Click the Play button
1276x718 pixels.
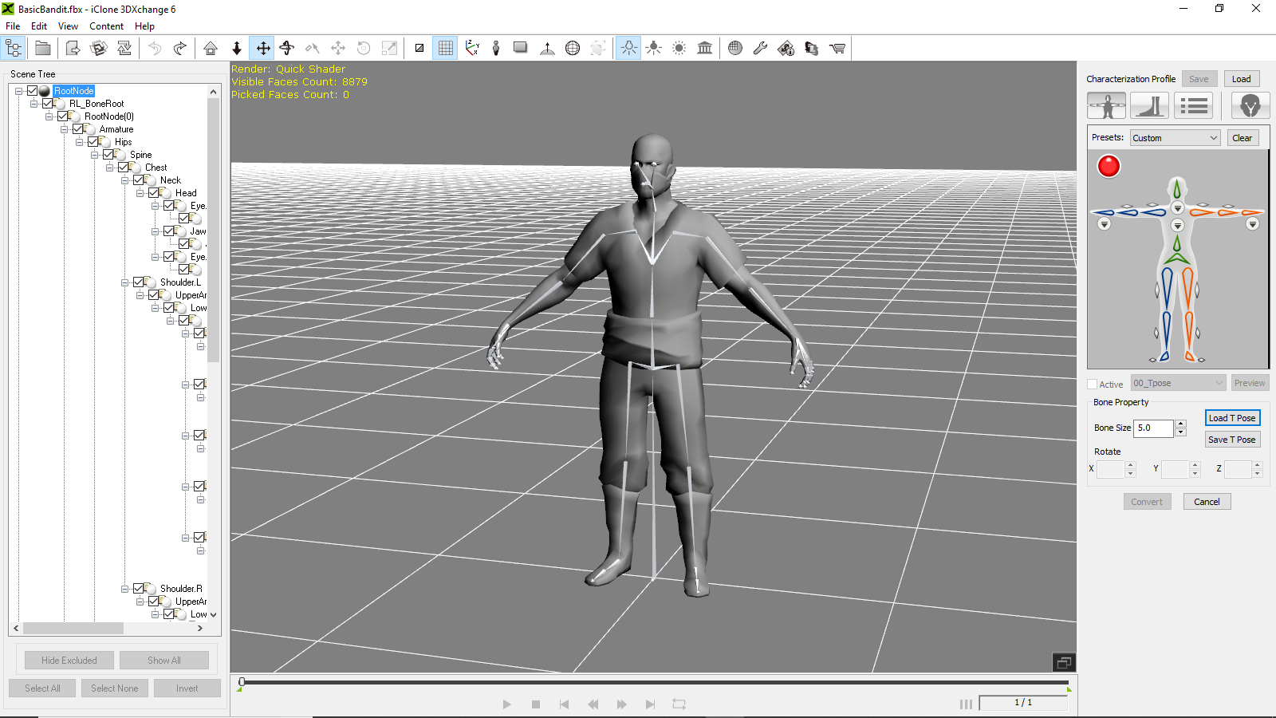point(506,704)
